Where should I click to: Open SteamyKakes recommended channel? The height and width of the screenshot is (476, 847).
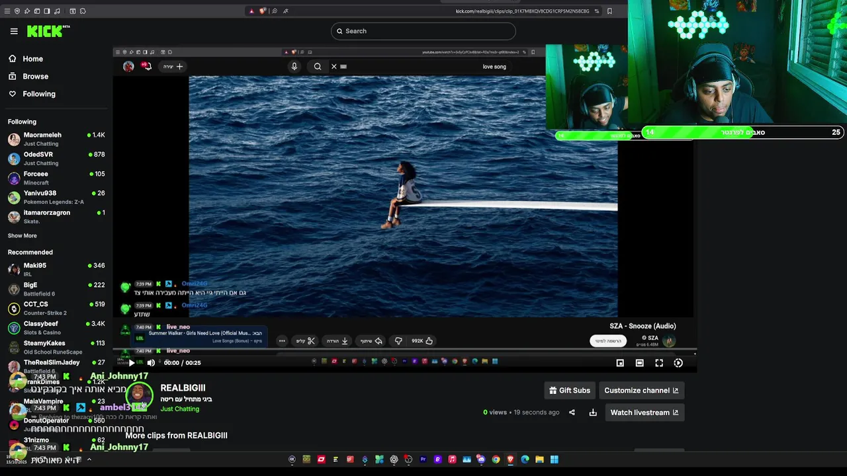[x=56, y=347]
